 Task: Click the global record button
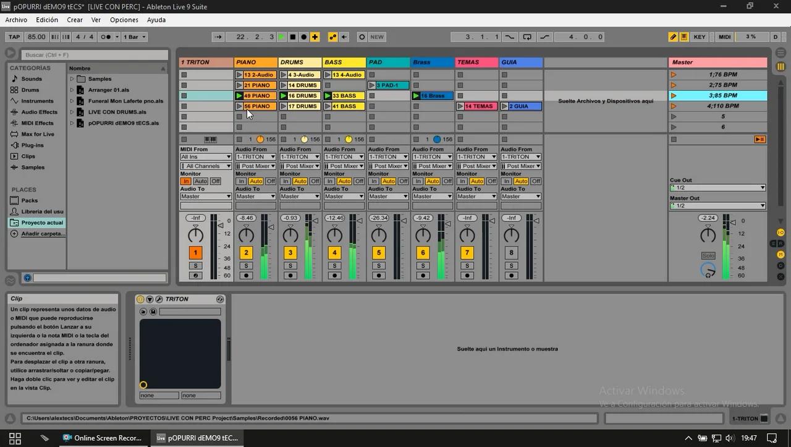tap(304, 36)
